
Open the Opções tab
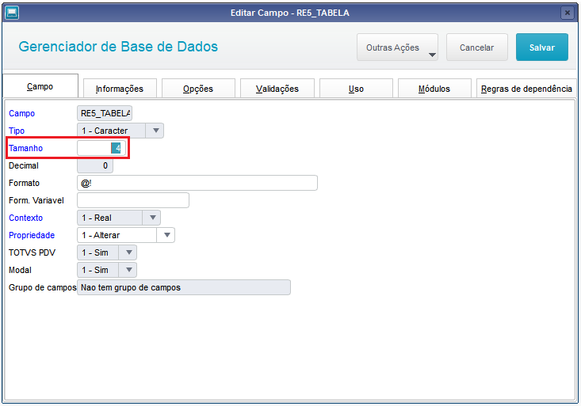click(x=198, y=89)
